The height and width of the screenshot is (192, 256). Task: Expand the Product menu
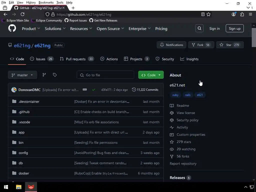(x=31, y=28)
